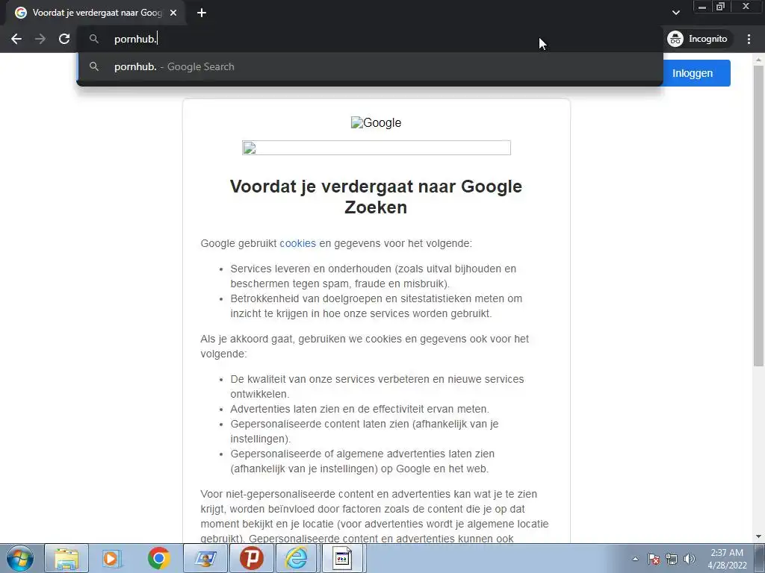Launch Windows Media Player from taskbar
The height and width of the screenshot is (573, 765).
tap(112, 558)
